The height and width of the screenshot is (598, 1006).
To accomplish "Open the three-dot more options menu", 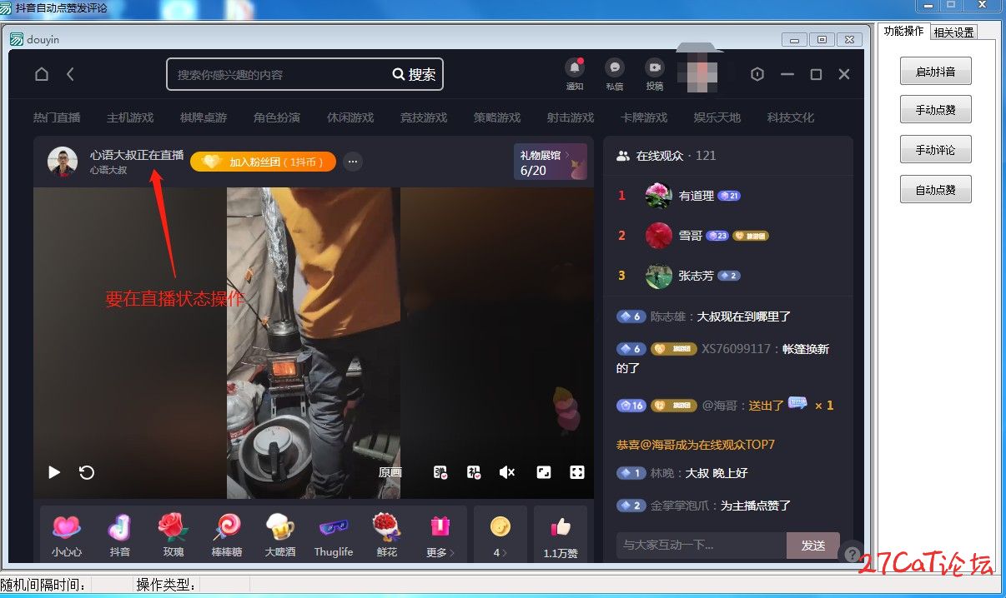I will click(x=353, y=162).
